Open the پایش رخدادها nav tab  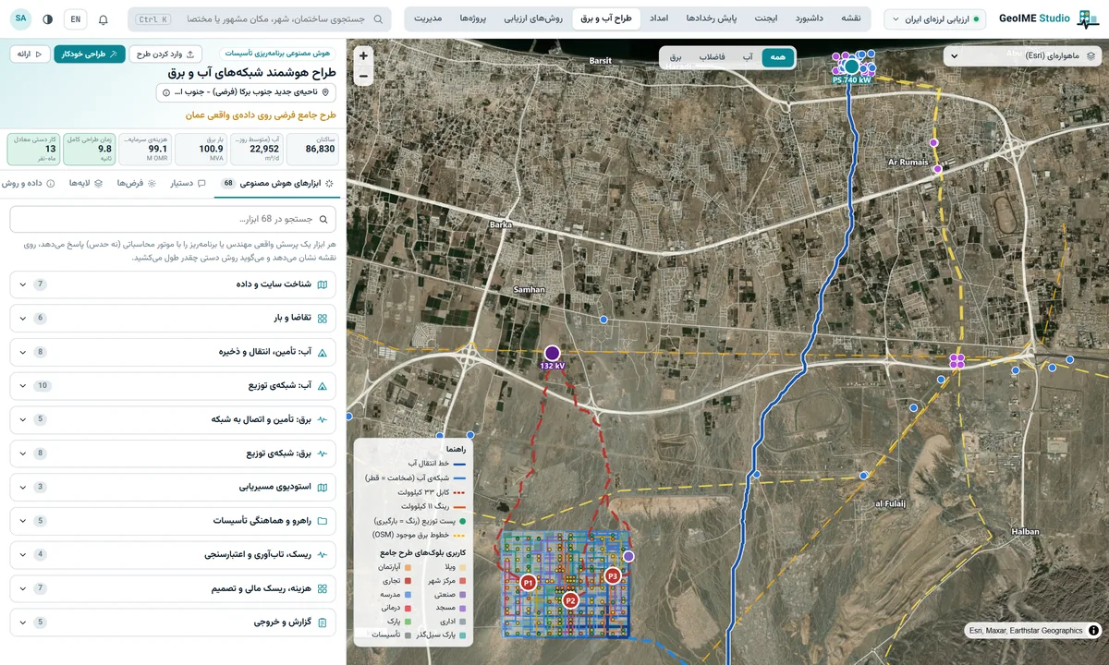[711, 19]
